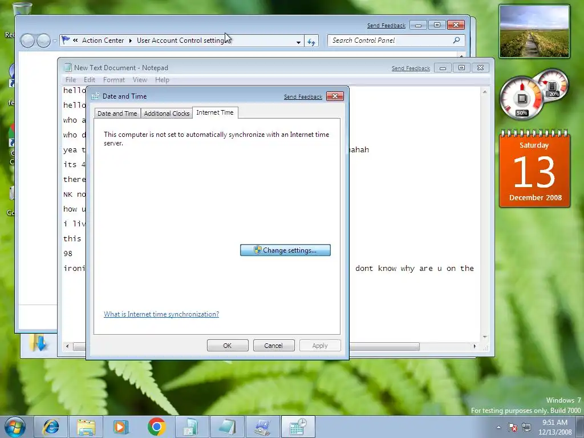
Task: Open the taskbar clock showing 9:51 AM
Action: click(x=555, y=427)
